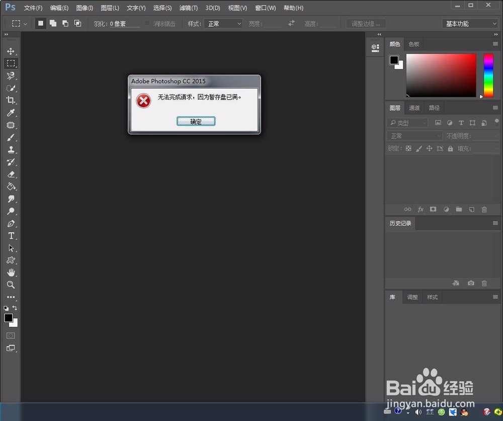Screen dimensions: 503x421
Task: Toggle Quick Mask mode
Action: 11,336
